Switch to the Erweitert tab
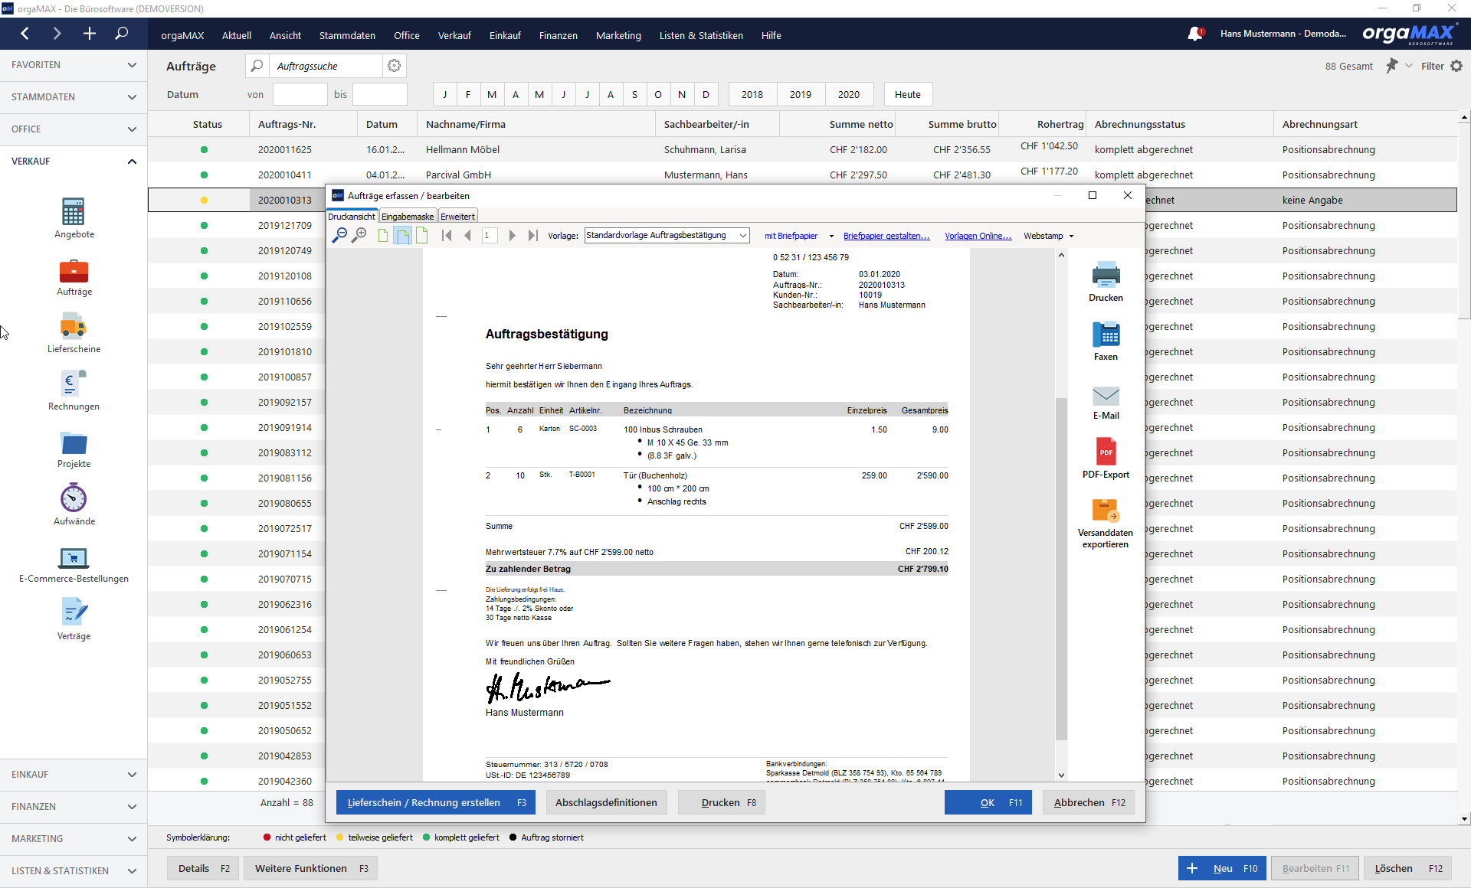 pyautogui.click(x=457, y=217)
